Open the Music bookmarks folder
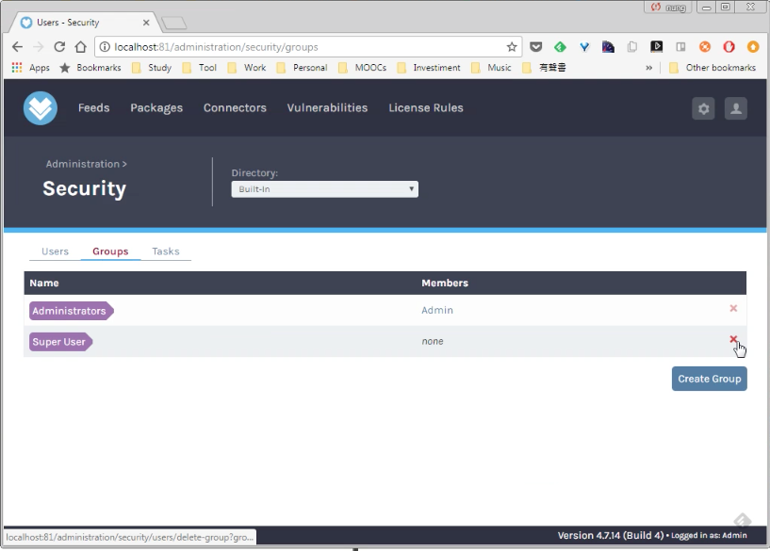This screenshot has width=770, height=551. coord(491,68)
